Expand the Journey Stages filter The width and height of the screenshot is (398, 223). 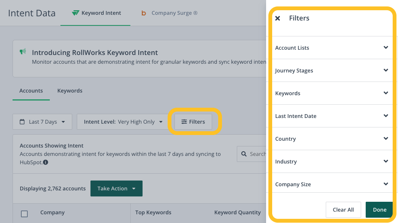tap(332, 71)
